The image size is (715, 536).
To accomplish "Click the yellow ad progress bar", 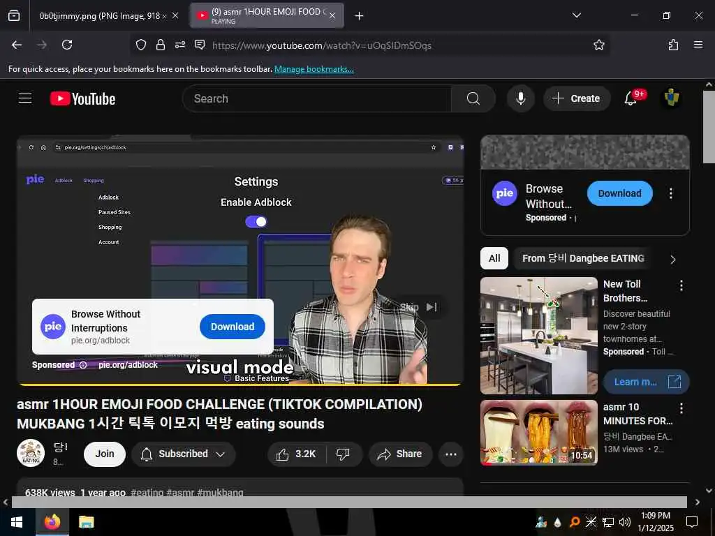I will click(240, 385).
